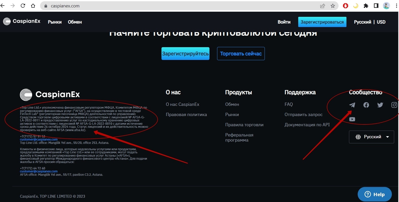Open the Правила торговли link
The height and width of the screenshot is (202, 399).
[244, 125]
